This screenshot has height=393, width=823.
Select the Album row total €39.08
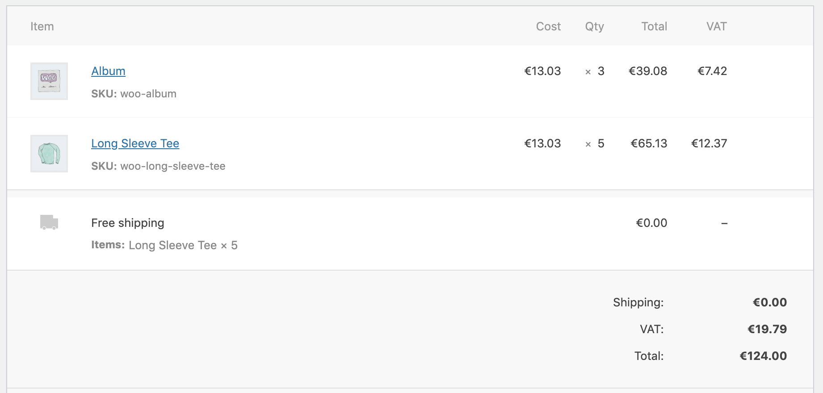[x=648, y=71]
